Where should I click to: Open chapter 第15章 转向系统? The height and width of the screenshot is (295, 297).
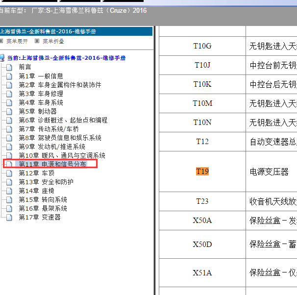click(x=43, y=200)
